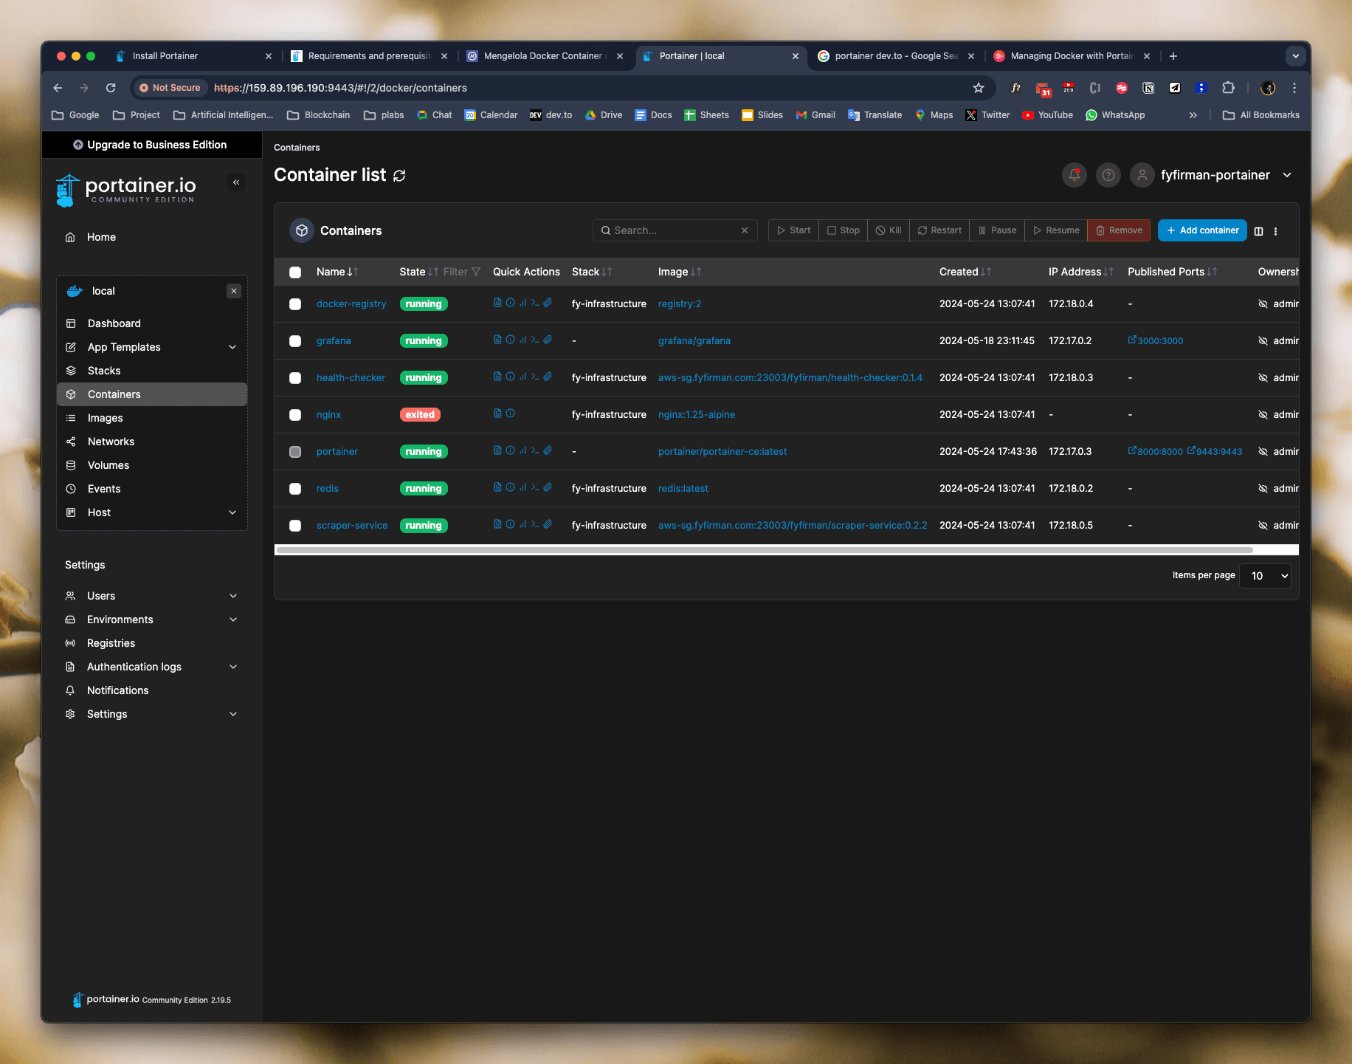This screenshot has height=1064, width=1352.
Task: Open the notifications bell icon
Action: click(x=1075, y=175)
